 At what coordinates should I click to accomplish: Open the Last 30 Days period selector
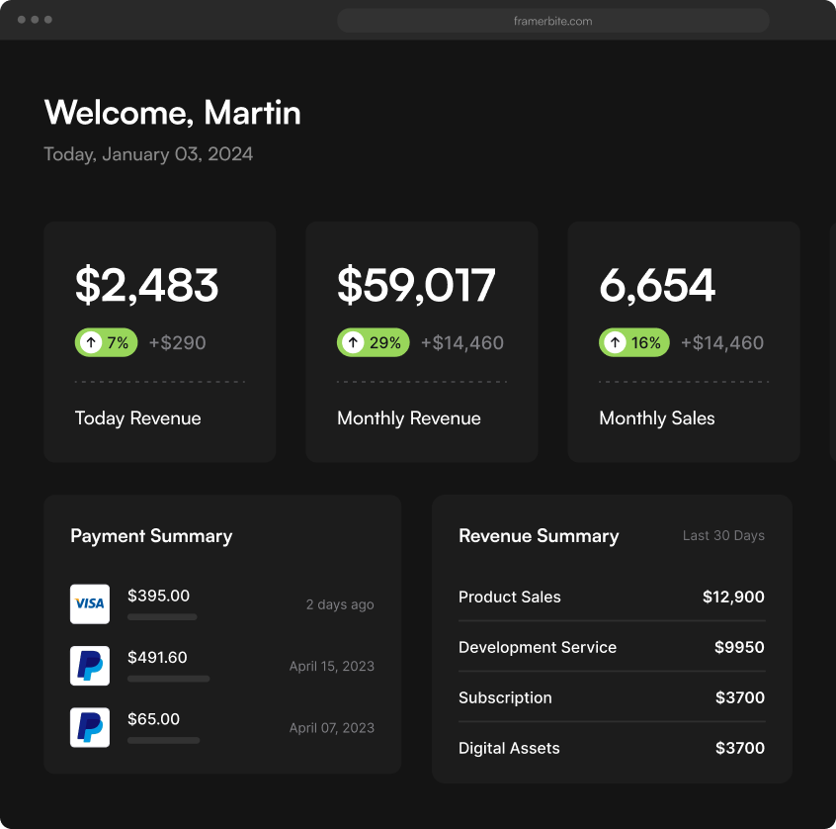(723, 535)
